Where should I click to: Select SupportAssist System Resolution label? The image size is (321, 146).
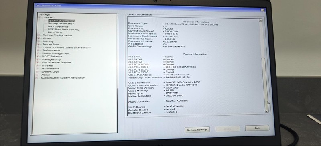pyautogui.click(x=63, y=78)
